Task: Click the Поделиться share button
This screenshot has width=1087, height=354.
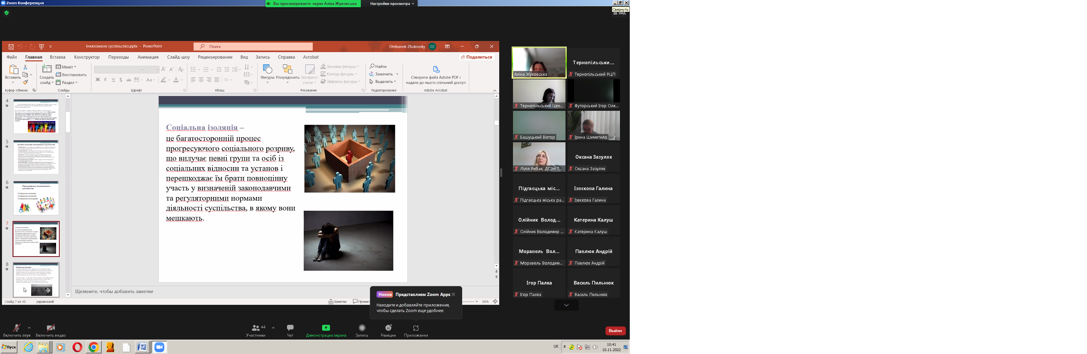Action: (477, 57)
